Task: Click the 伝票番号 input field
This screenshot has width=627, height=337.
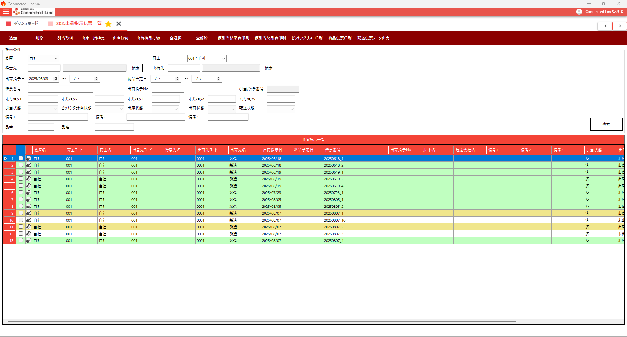Action: 61,89
